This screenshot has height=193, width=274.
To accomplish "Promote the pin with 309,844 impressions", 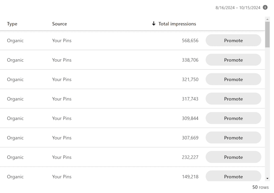I will click(x=233, y=118).
